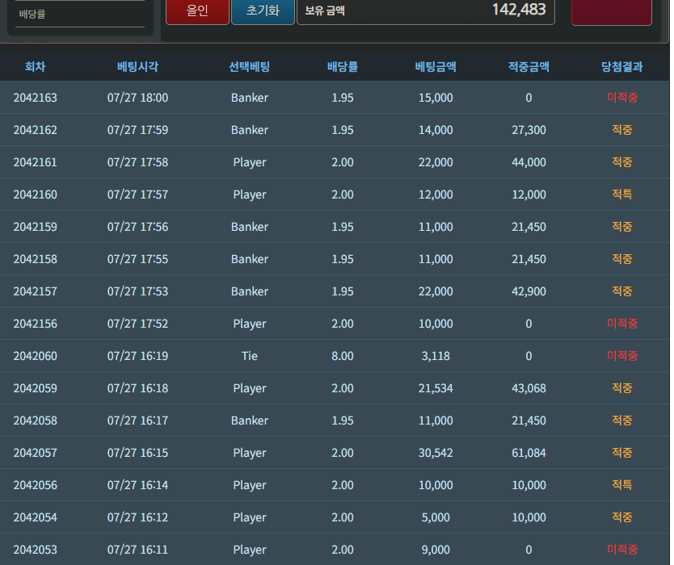Select the 베팅시각 column header
674x565 pixels.
(137, 66)
